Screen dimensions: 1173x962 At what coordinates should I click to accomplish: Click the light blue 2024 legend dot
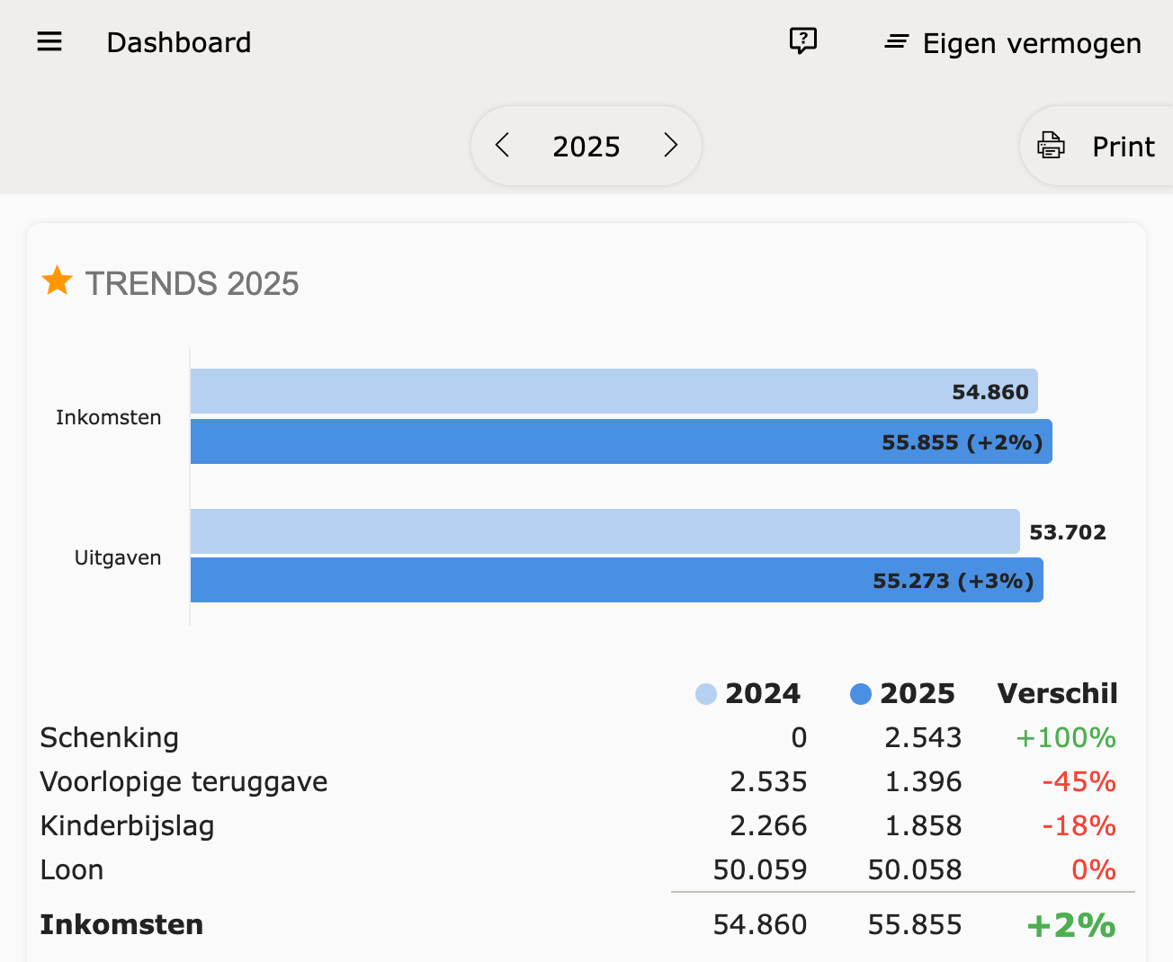[x=706, y=694]
